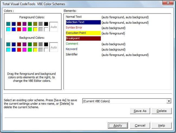Click the Save As button
The width and height of the screenshot is (176, 133).
point(140,111)
